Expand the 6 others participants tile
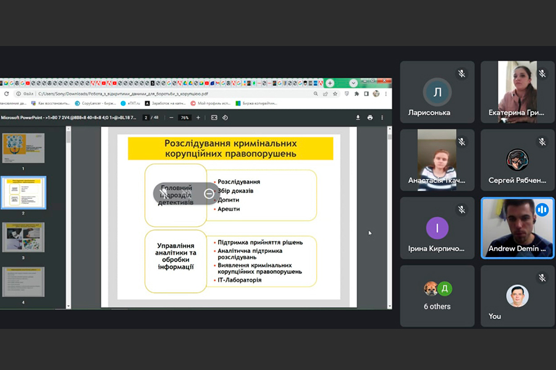 coord(437,295)
